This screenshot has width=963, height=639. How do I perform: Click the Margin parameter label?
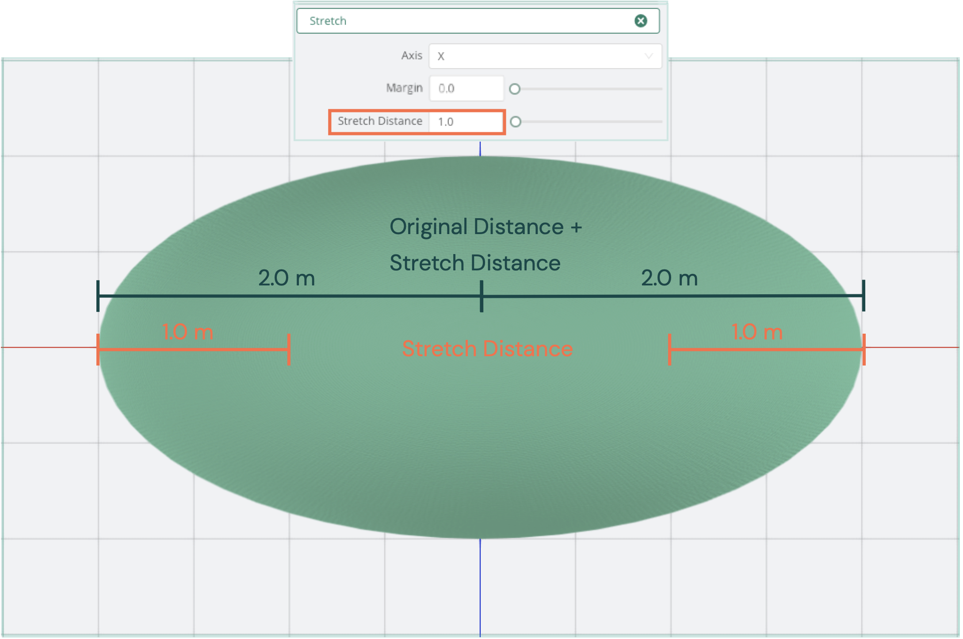(404, 88)
